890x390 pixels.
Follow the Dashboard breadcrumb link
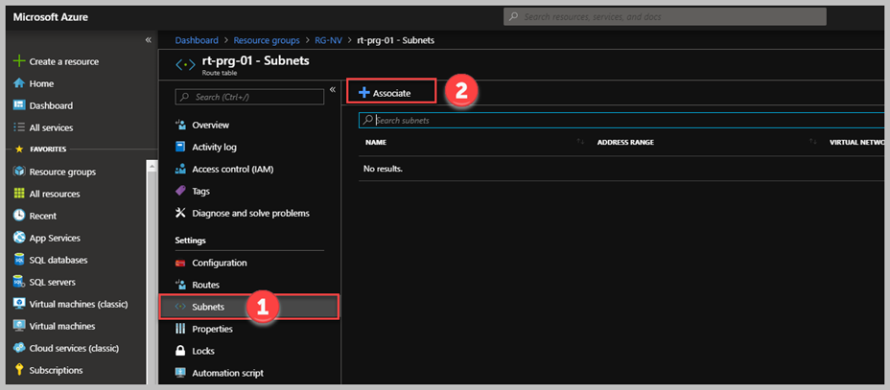tap(197, 40)
